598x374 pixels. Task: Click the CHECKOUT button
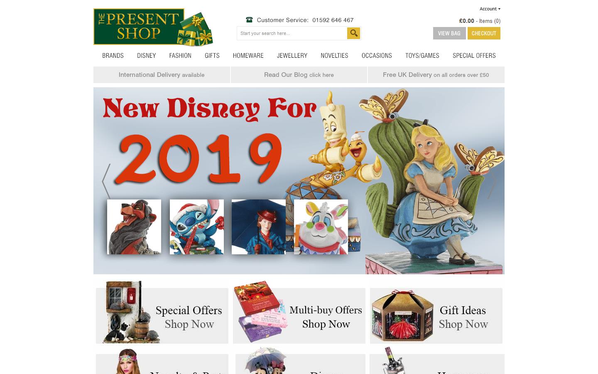pyautogui.click(x=484, y=33)
